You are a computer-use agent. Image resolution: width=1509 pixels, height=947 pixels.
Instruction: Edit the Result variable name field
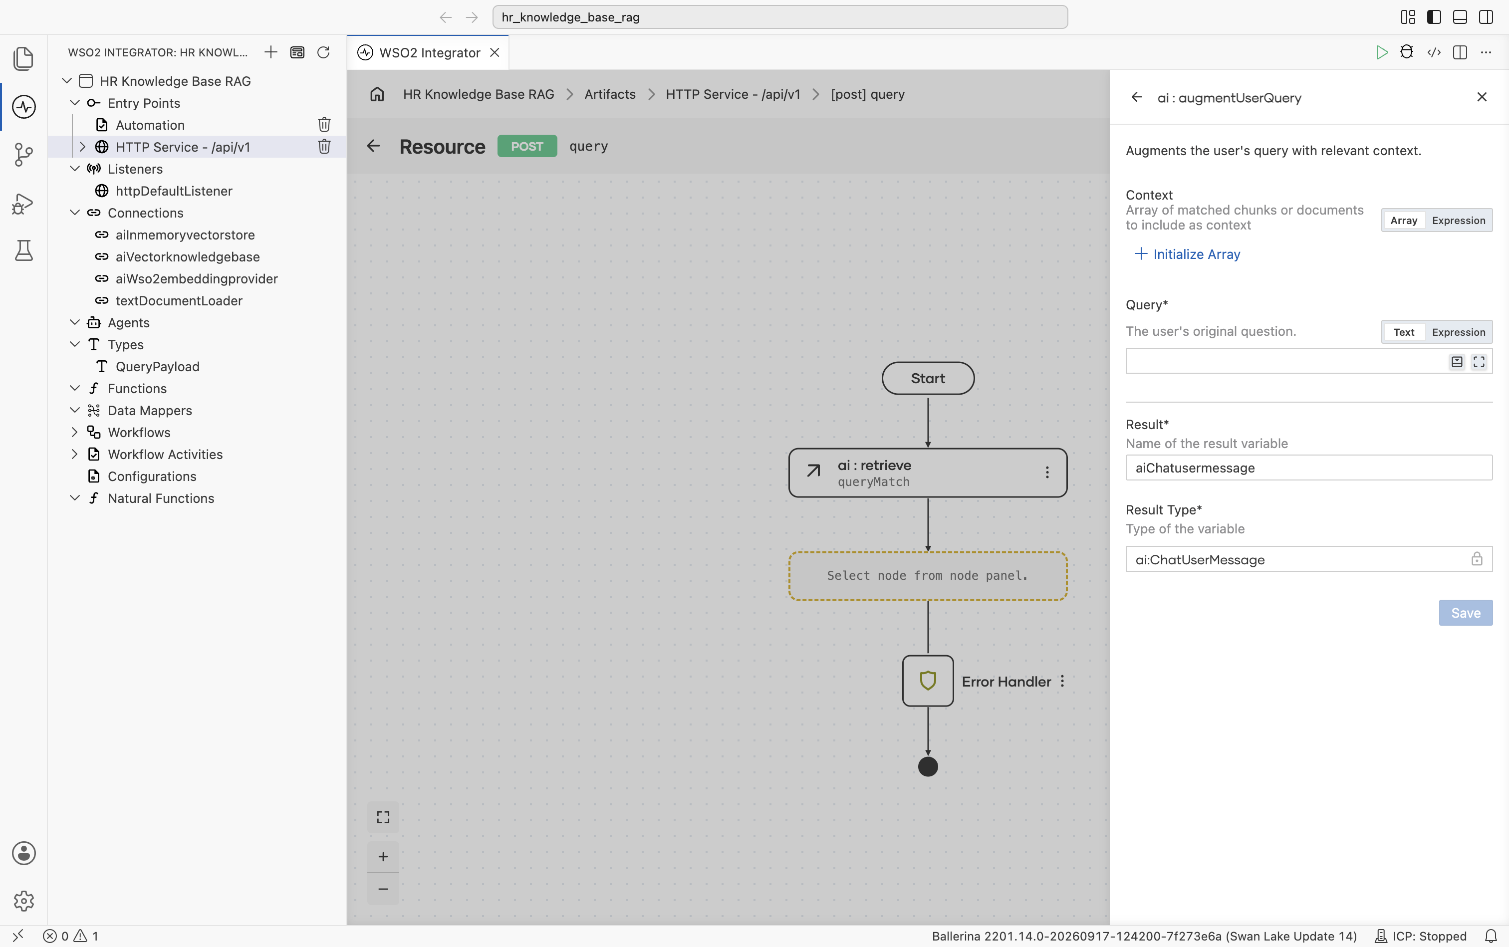coord(1309,467)
